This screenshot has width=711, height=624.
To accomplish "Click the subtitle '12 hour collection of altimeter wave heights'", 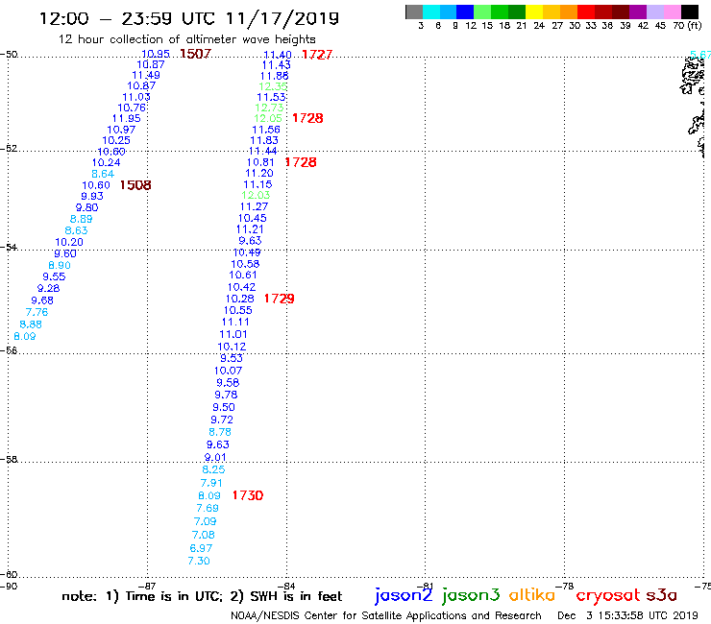I will pyautogui.click(x=186, y=39).
